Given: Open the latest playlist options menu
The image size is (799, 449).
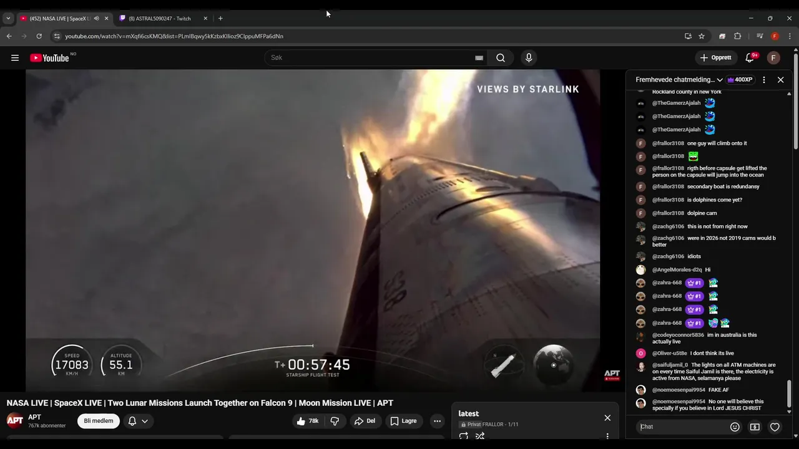Looking at the screenshot, I should click(x=607, y=436).
